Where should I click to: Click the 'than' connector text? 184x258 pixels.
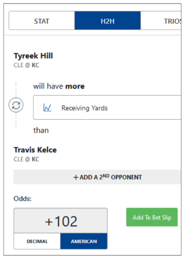click(x=41, y=130)
